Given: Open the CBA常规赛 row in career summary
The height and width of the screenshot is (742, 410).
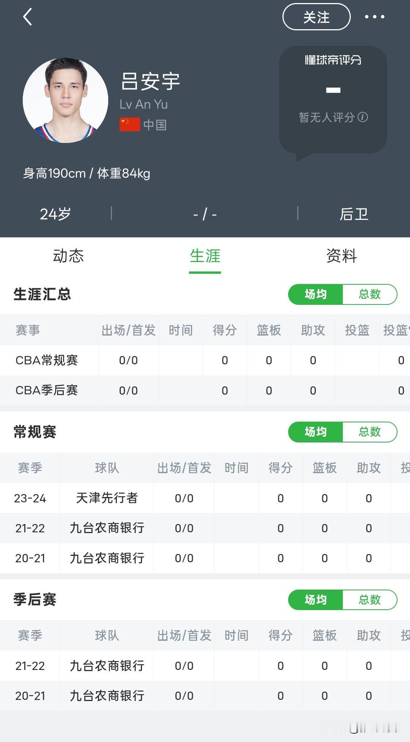Looking at the screenshot, I should [x=205, y=360].
